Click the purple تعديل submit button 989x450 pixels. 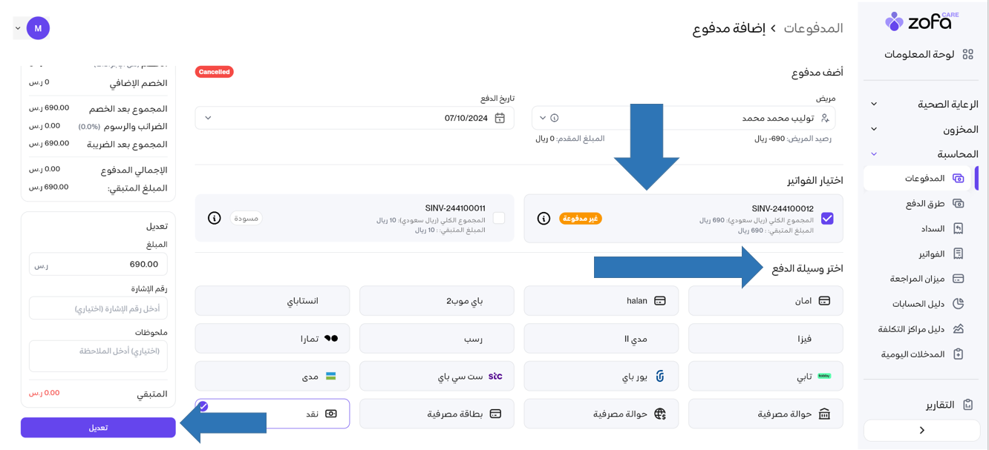[98, 428]
